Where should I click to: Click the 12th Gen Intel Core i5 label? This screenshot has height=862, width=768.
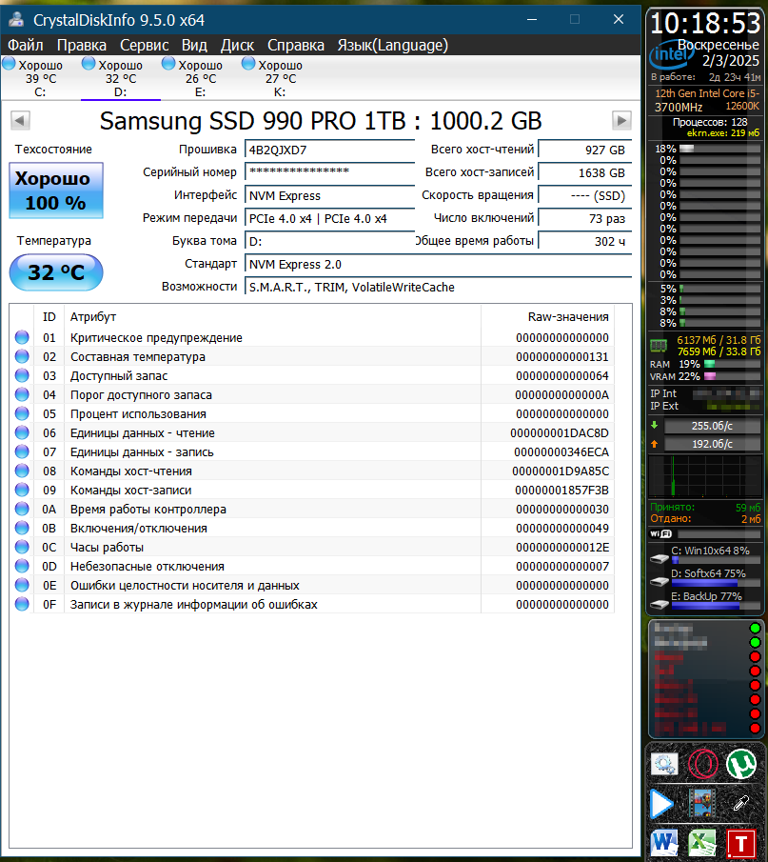tap(707, 93)
